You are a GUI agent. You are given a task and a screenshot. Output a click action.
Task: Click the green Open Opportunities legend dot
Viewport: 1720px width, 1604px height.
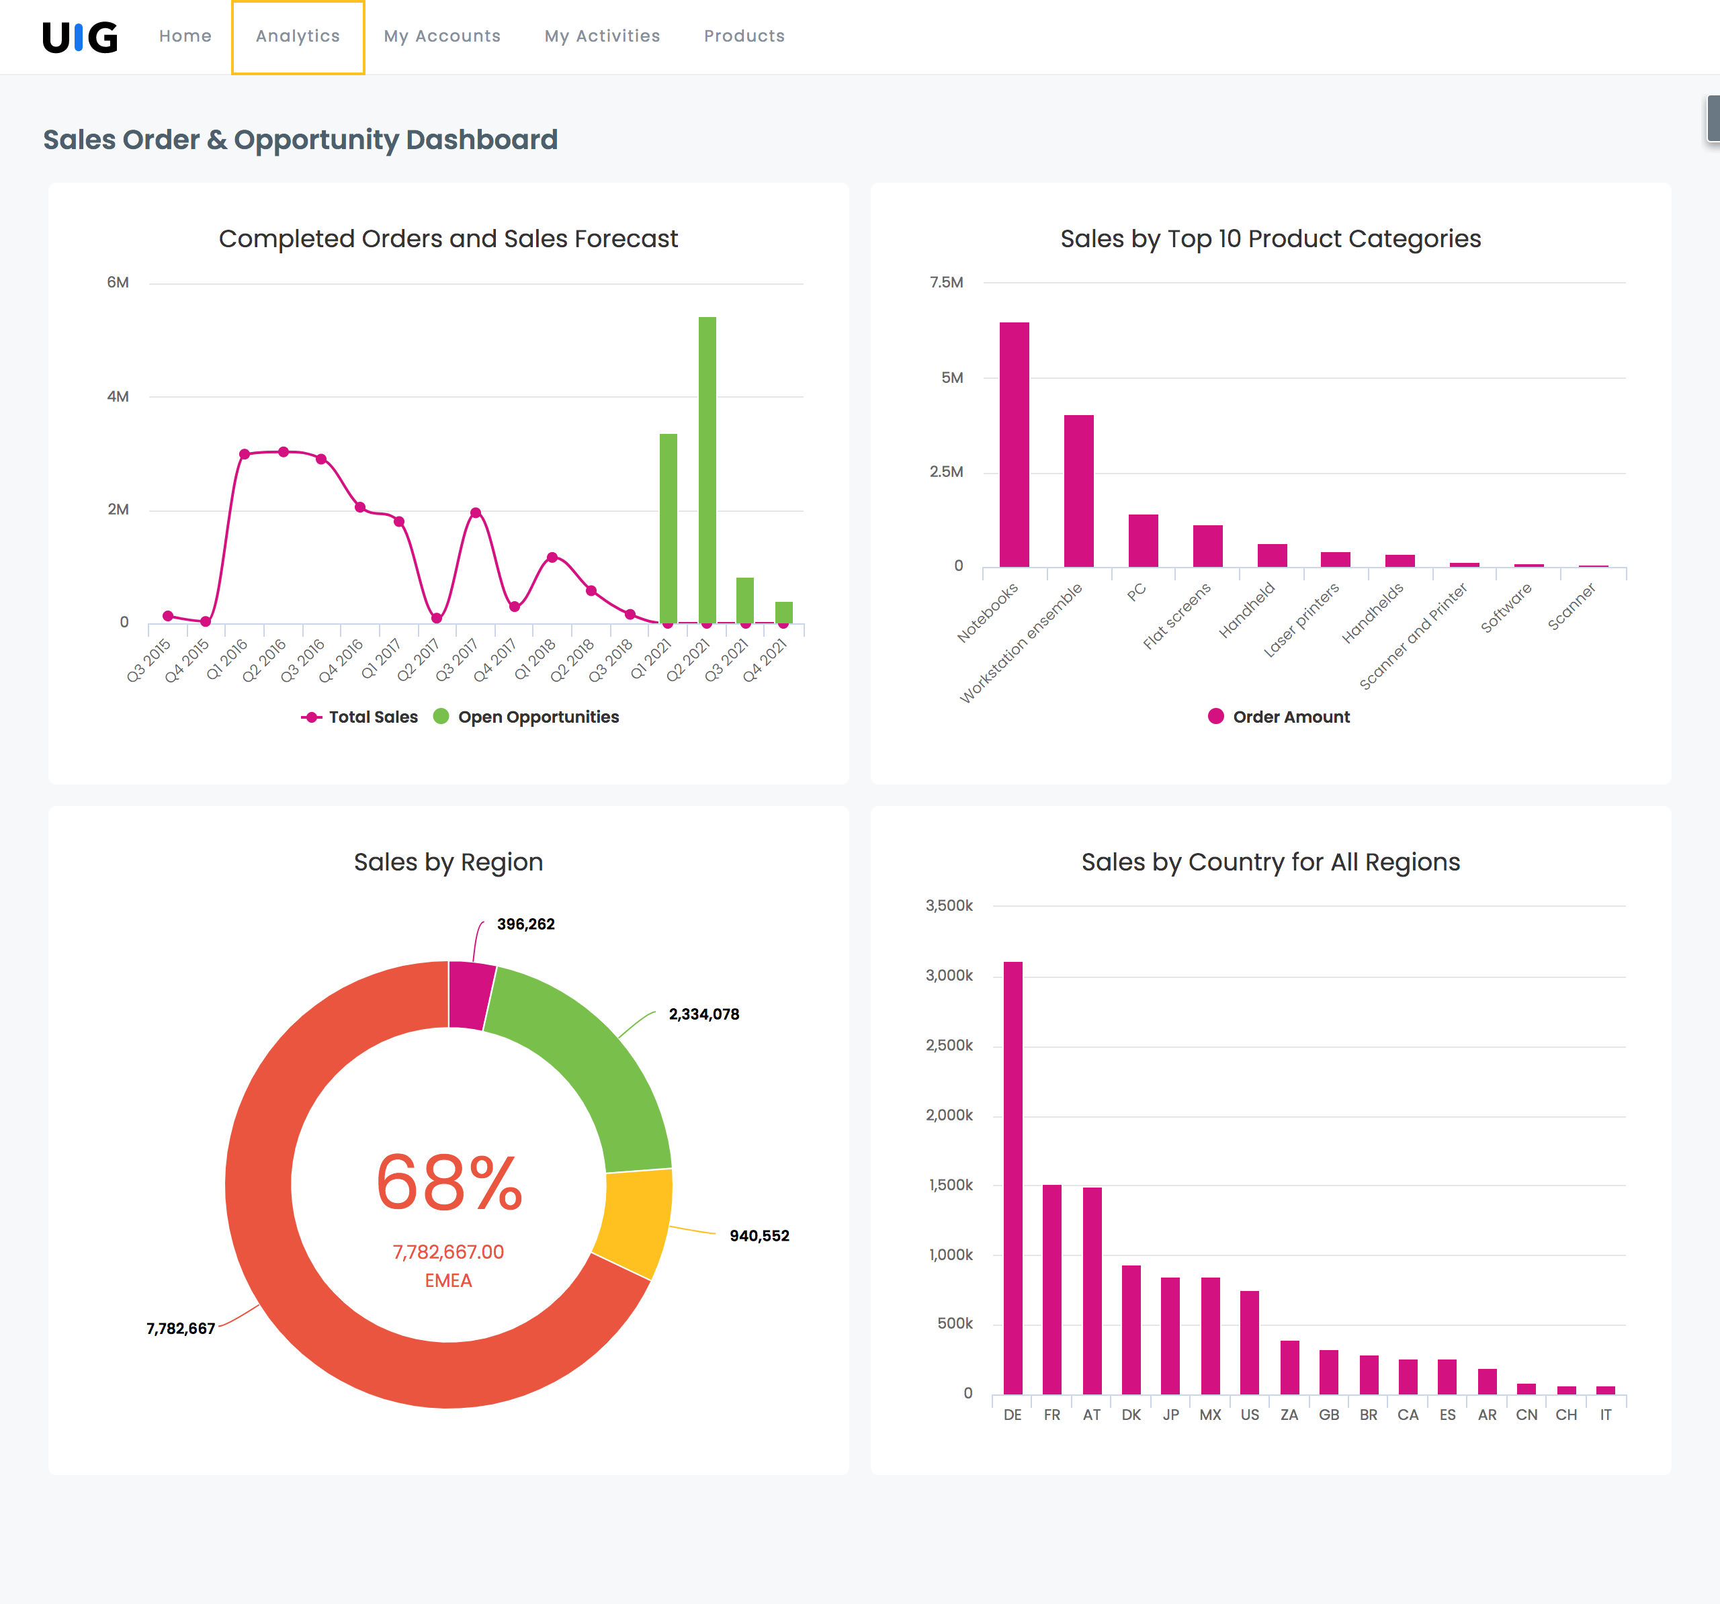[441, 716]
